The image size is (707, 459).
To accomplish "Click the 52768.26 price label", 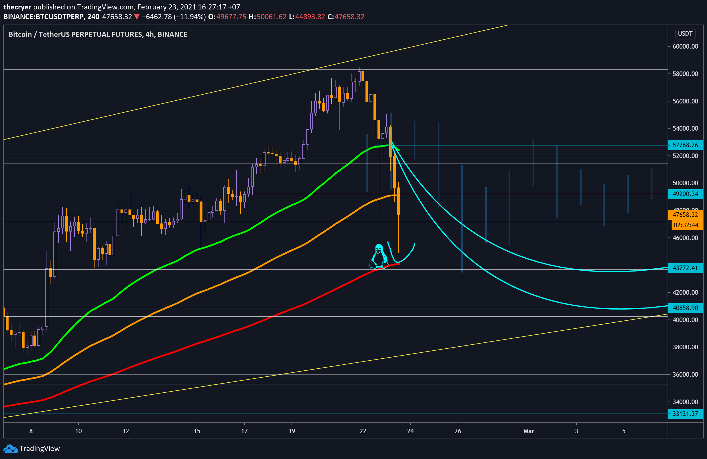I will tap(685, 145).
